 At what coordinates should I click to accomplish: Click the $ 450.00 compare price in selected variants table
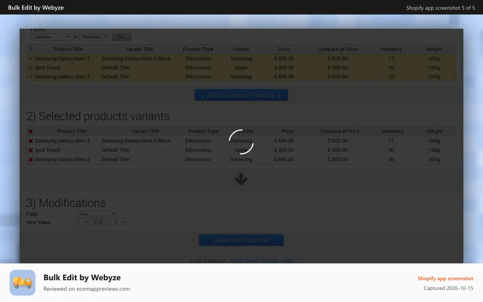pos(338,150)
